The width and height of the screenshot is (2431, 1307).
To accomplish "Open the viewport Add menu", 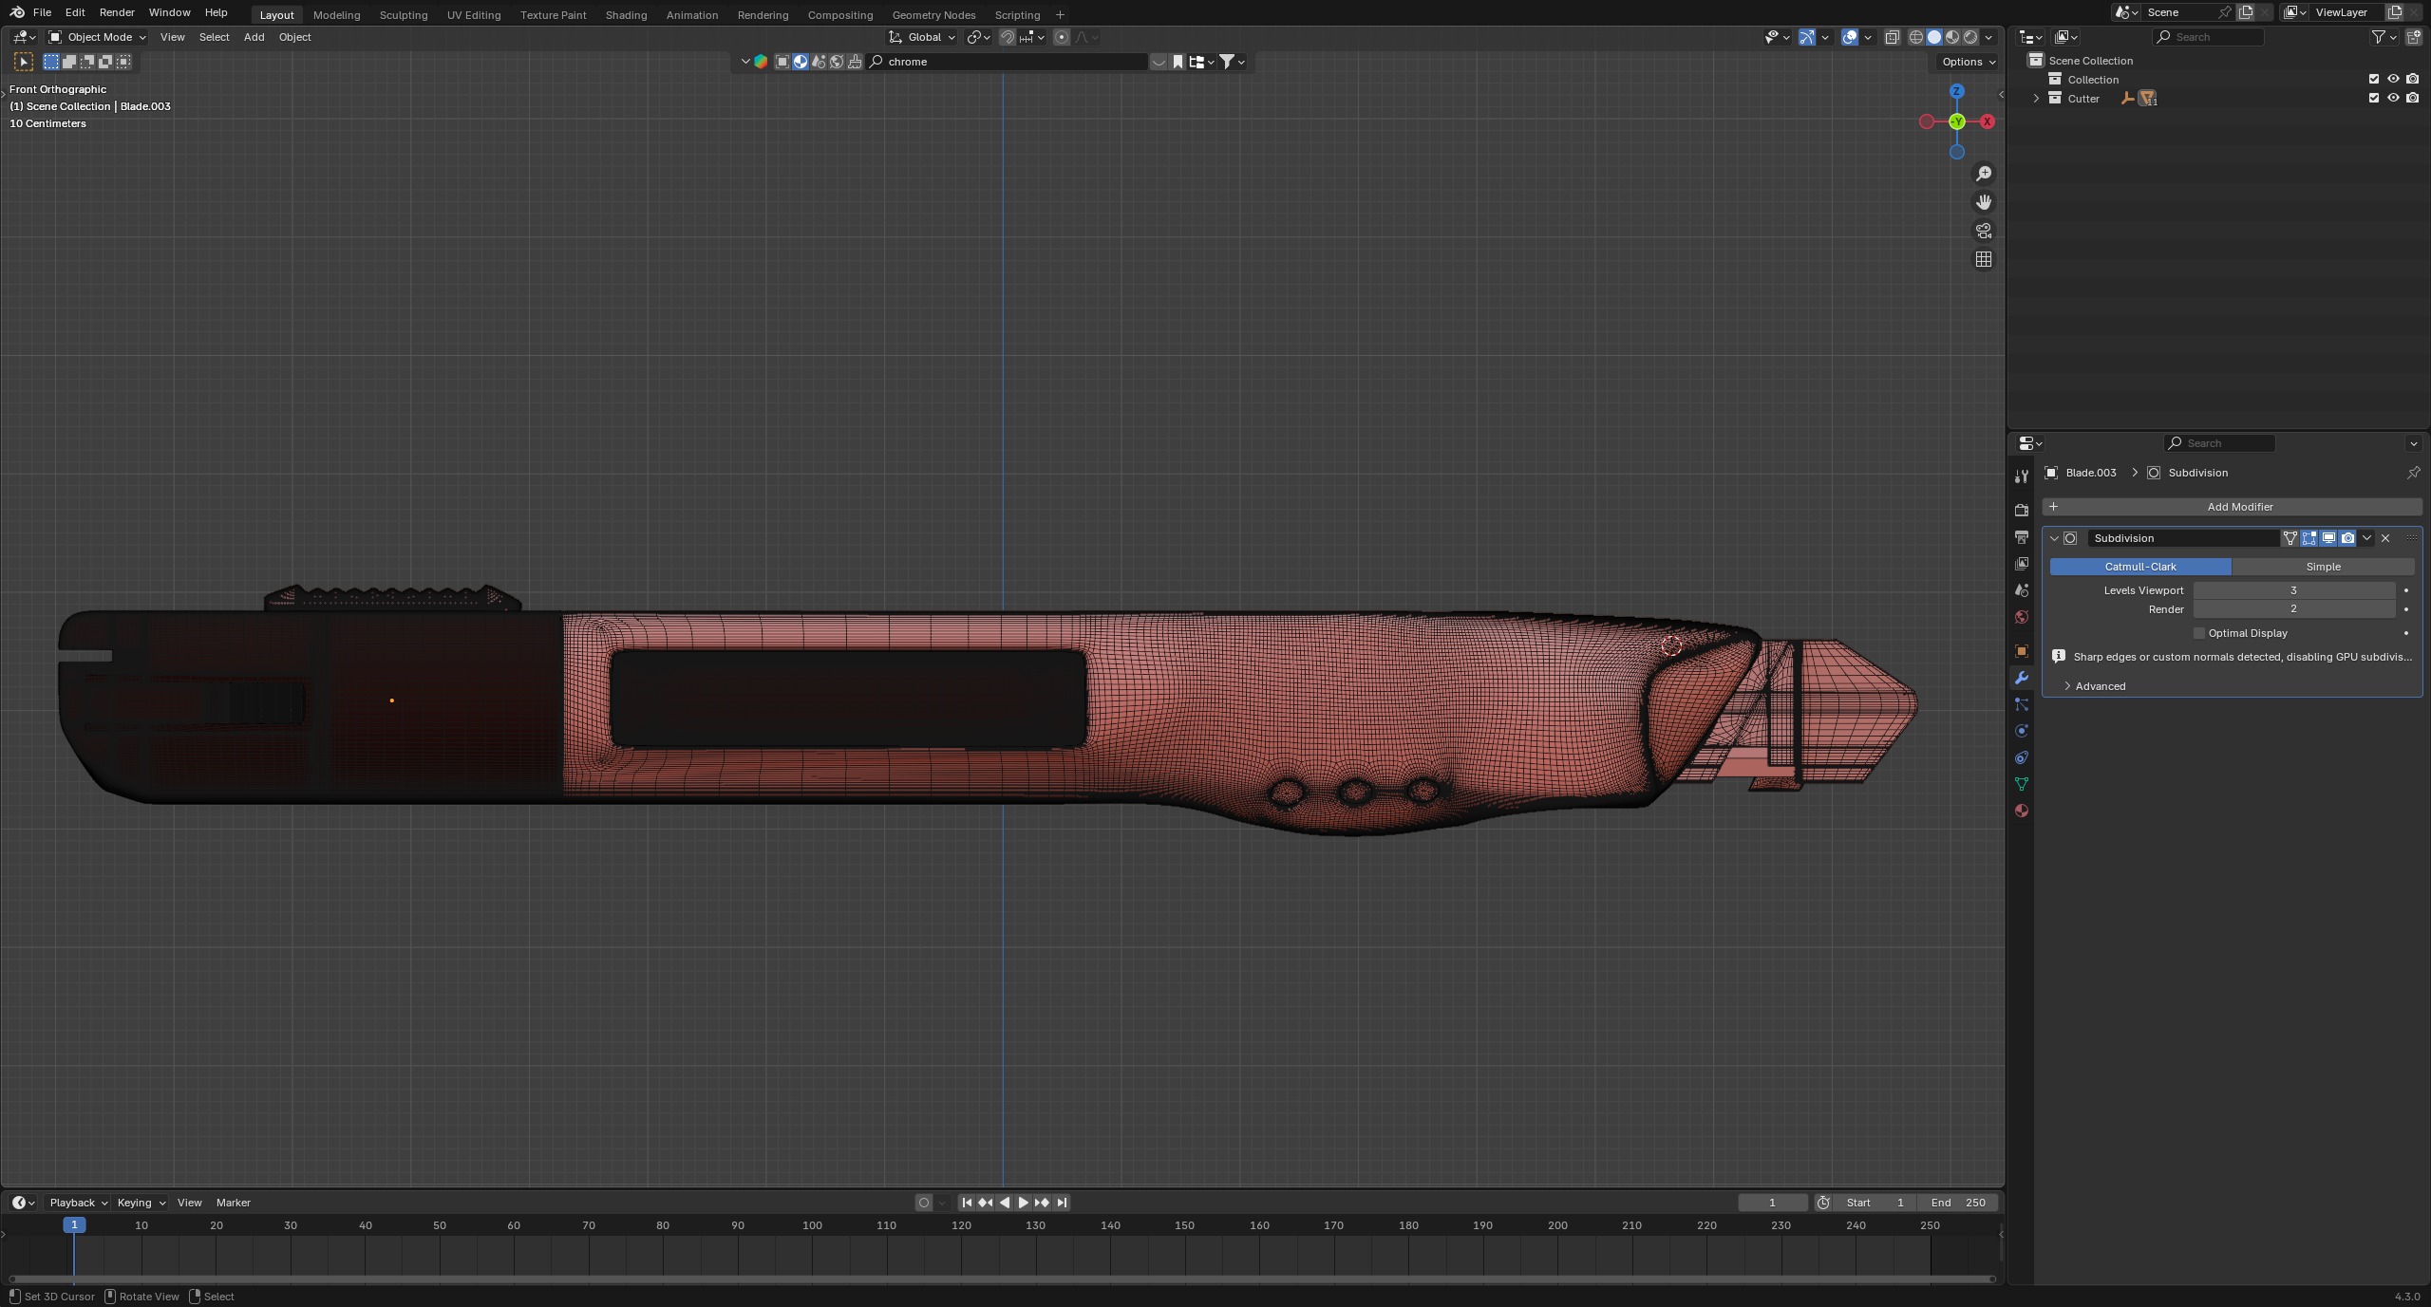I will tap(254, 37).
